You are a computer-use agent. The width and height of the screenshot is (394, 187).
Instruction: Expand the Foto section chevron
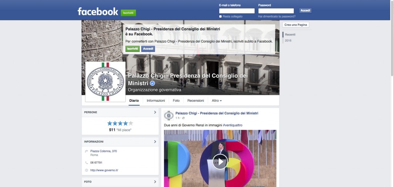155,182
